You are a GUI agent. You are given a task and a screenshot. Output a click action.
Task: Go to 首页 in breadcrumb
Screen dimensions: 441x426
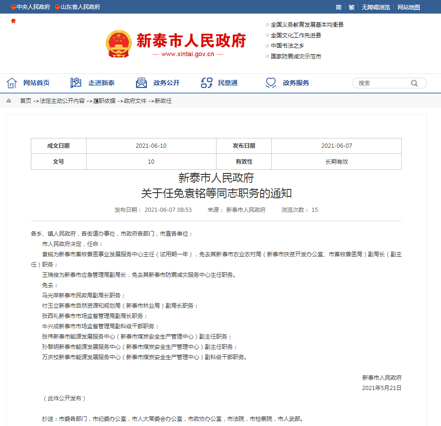point(26,101)
